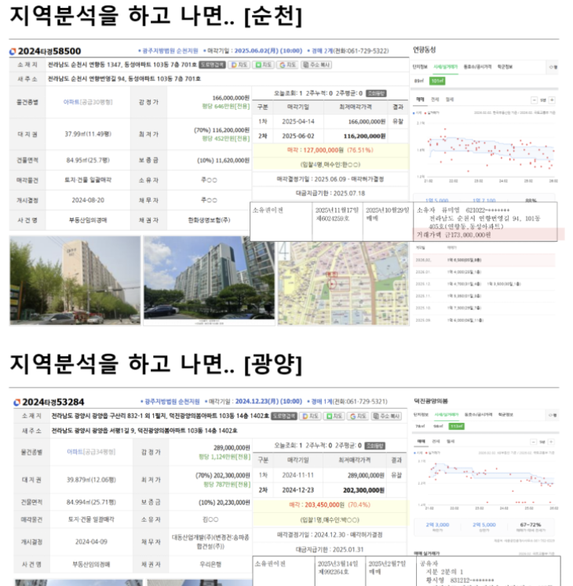
Task: Click the 아파트[공급30평형] property type link
Action: coord(87,102)
